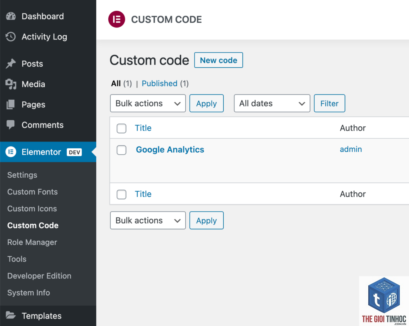Click the Custom code page heading
409x326 pixels.
click(x=149, y=60)
